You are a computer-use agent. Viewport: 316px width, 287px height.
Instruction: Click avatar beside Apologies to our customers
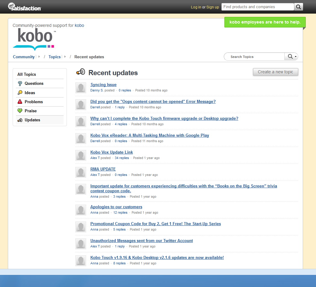click(81, 210)
